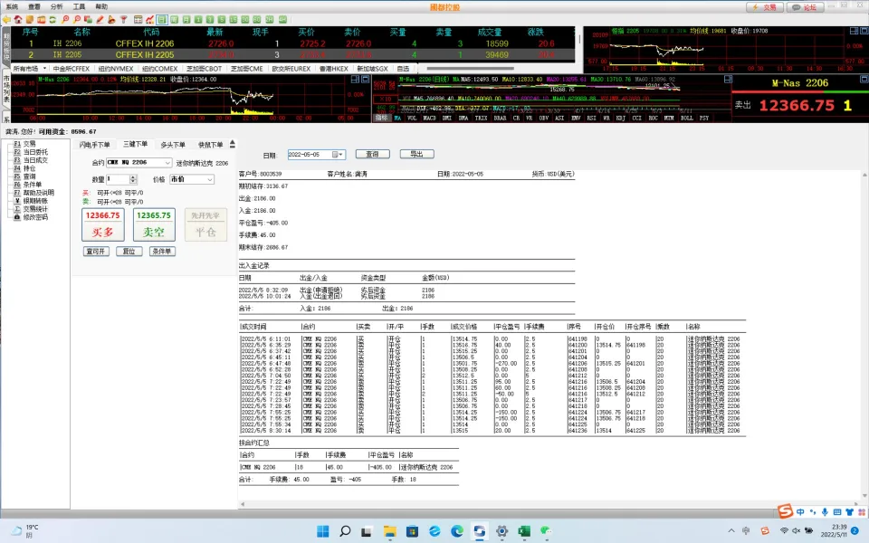This screenshot has height=543, width=869.
Task: Select the daily (日) chart period icon
Action: (161, 18)
